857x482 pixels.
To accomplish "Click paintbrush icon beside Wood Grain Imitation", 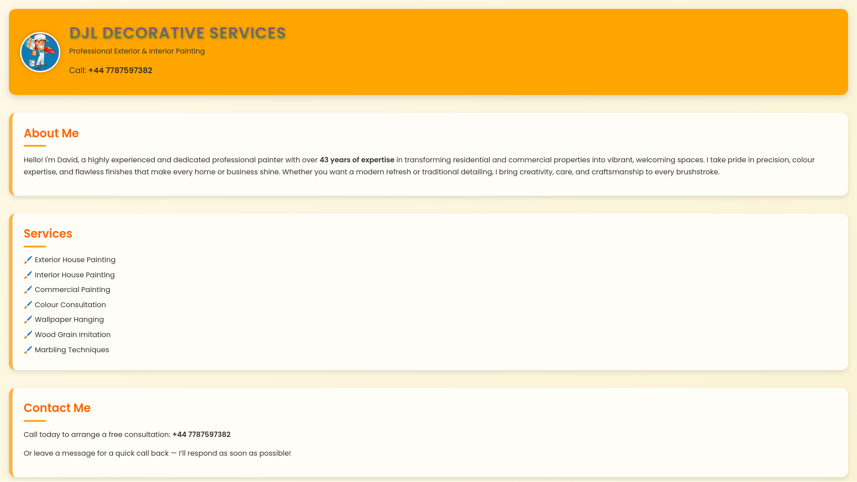I will 28,335.
